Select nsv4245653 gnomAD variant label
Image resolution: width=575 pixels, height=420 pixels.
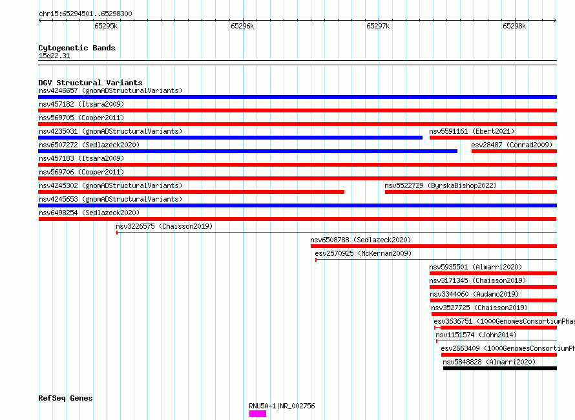pyautogui.click(x=110, y=199)
